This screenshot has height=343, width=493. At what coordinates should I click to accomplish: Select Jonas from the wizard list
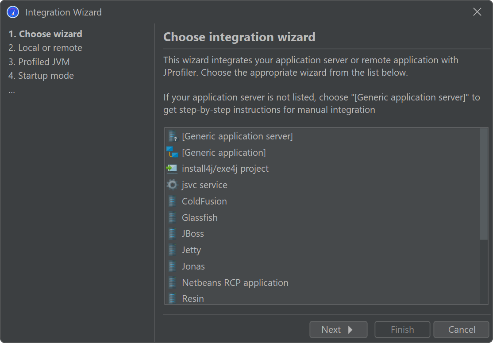(x=193, y=266)
